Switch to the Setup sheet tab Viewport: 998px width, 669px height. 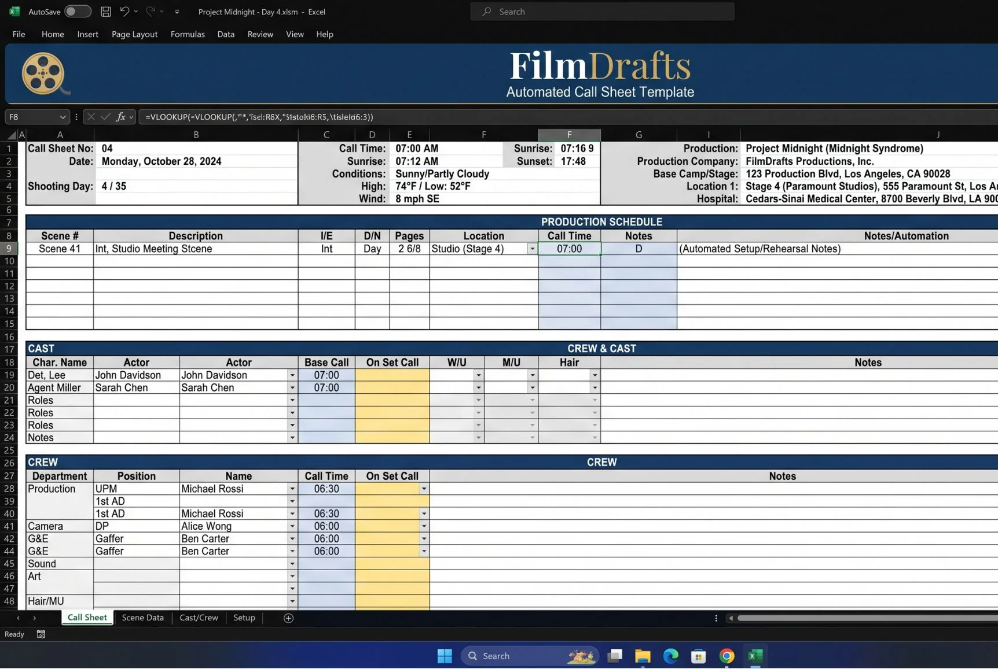(244, 618)
